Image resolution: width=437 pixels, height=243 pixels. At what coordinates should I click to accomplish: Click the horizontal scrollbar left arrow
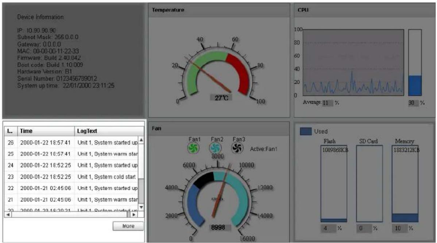8,215
